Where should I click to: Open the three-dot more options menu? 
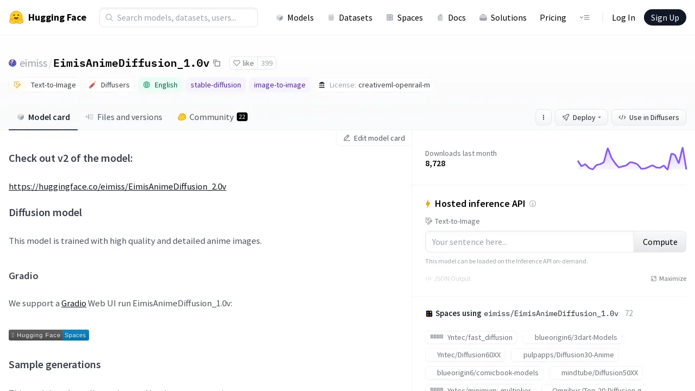(544, 117)
